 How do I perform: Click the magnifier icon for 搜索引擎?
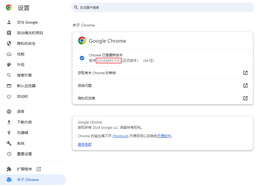[9, 75]
